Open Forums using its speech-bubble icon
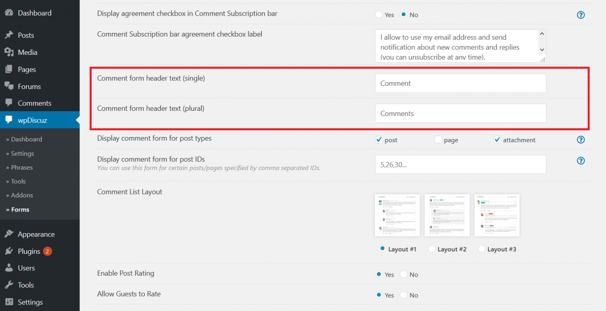The width and height of the screenshot is (606, 311). click(9, 86)
